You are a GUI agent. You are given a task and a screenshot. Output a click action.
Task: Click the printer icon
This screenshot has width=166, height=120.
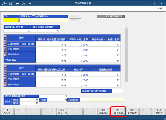(x=17, y=4)
